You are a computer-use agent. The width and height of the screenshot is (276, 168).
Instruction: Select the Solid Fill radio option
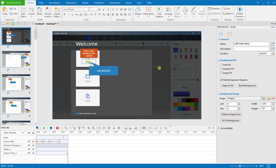221,65
